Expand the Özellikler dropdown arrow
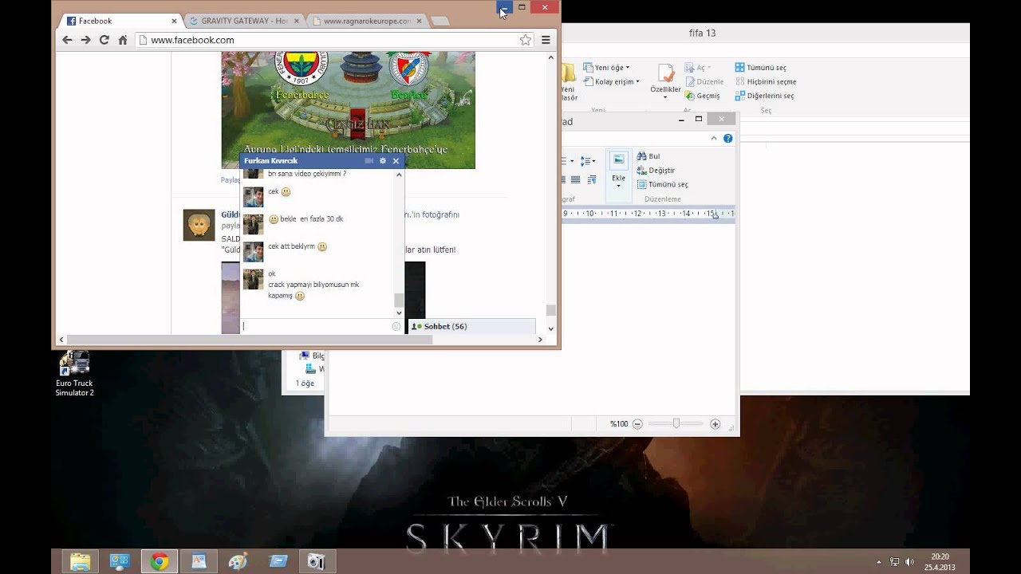 coord(666,97)
